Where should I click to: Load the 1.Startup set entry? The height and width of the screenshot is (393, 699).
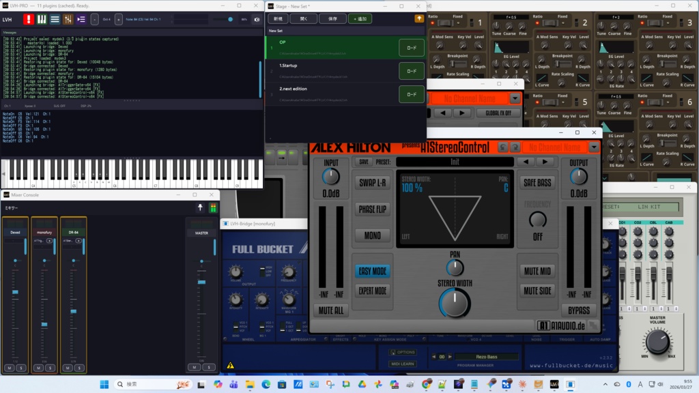[412, 71]
